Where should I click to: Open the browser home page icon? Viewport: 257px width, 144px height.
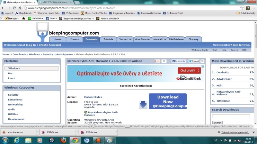point(20,8)
